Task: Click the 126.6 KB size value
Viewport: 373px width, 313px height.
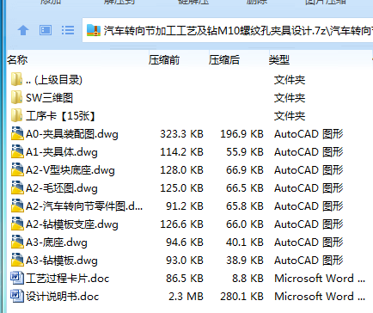Action: click(181, 224)
